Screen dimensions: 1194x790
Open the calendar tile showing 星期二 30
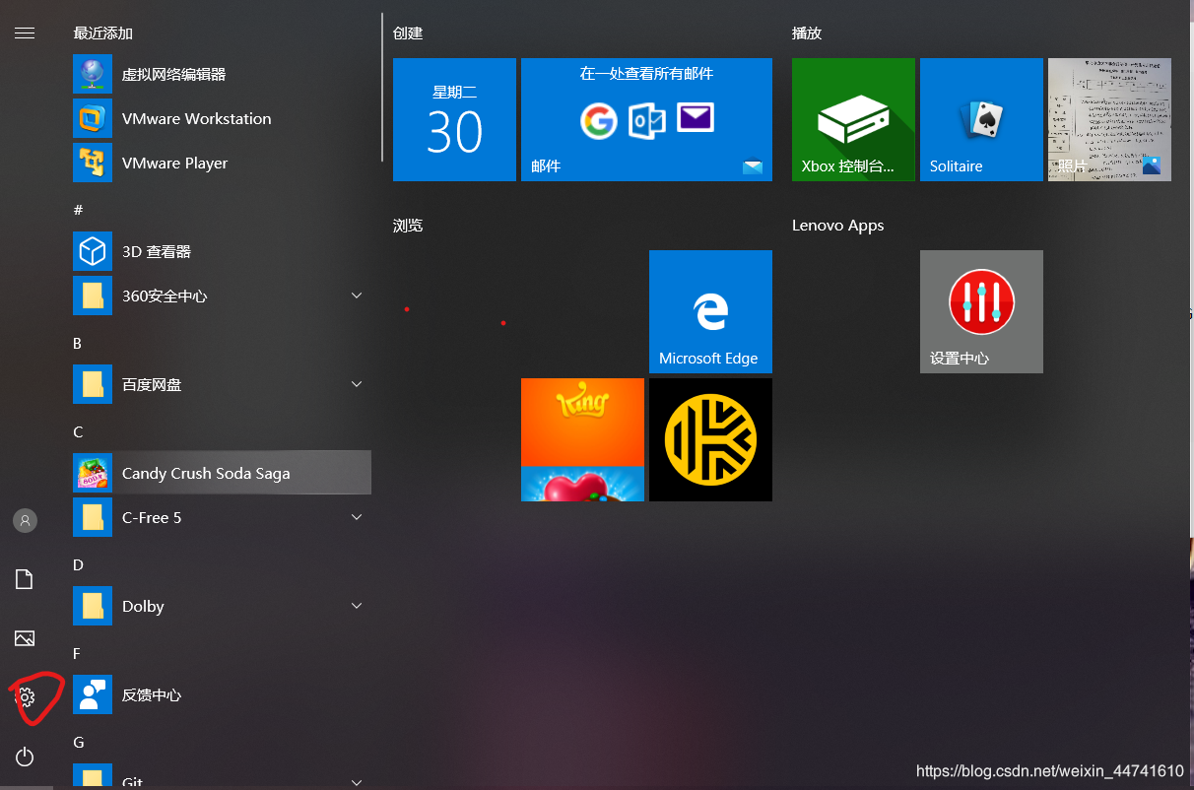pyautogui.click(x=454, y=119)
